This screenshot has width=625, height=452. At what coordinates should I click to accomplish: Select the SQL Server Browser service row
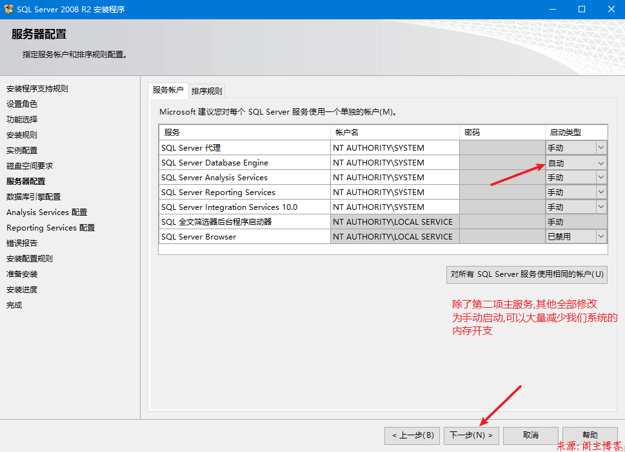point(244,237)
